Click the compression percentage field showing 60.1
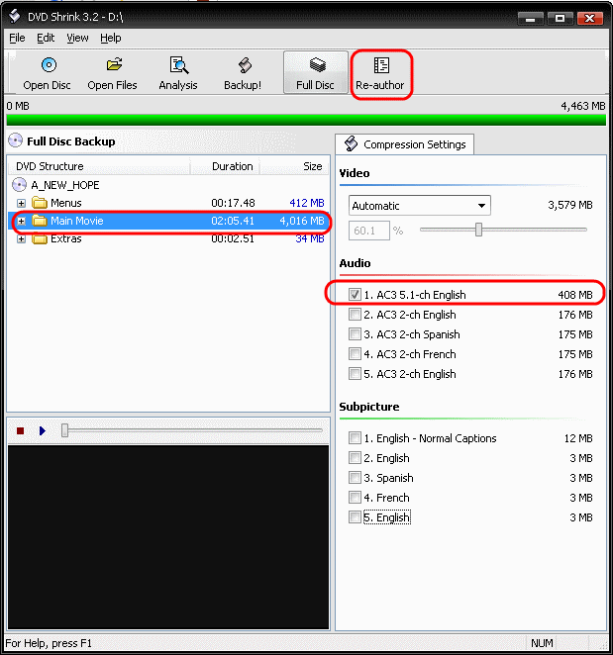Image resolution: width=613 pixels, height=655 pixels. point(368,231)
